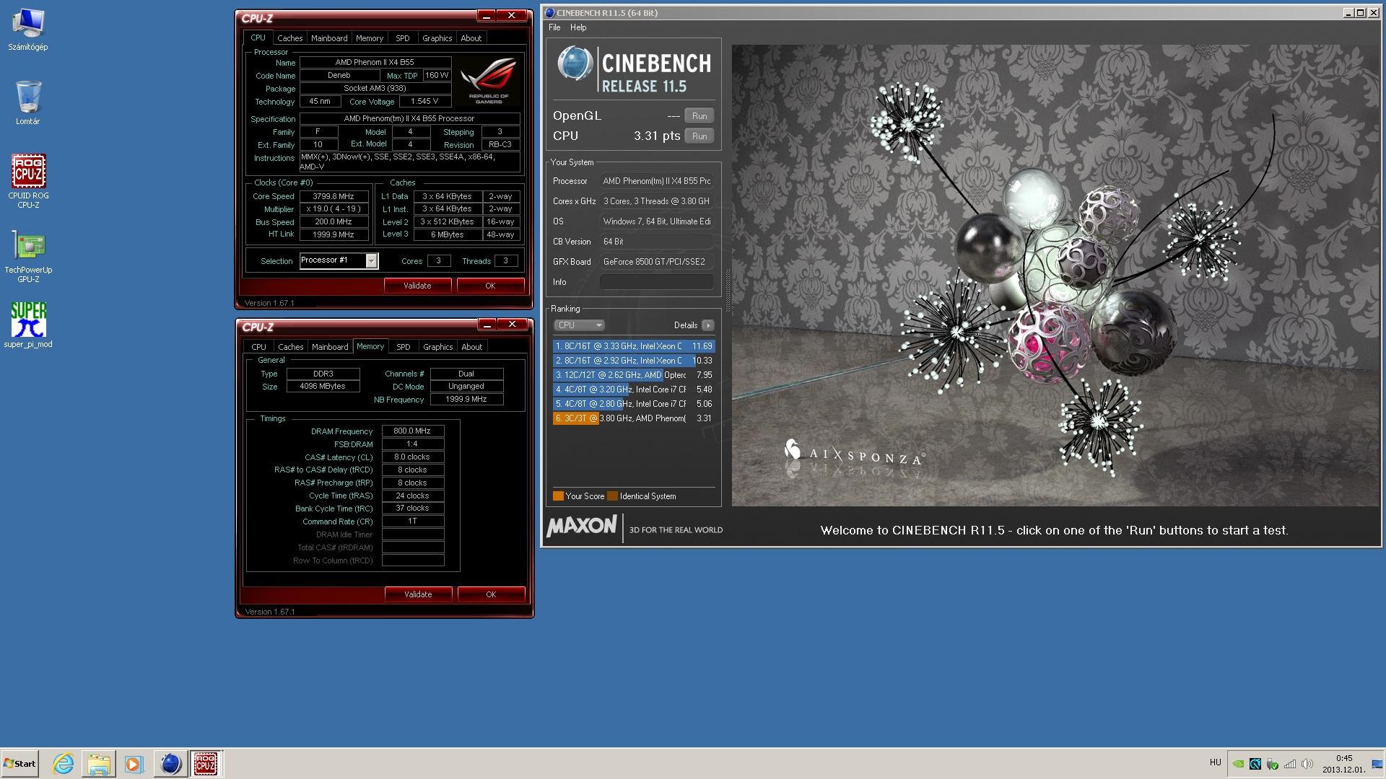Click OK in the top CPU-Z window
This screenshot has width=1386, height=779.
[490, 286]
